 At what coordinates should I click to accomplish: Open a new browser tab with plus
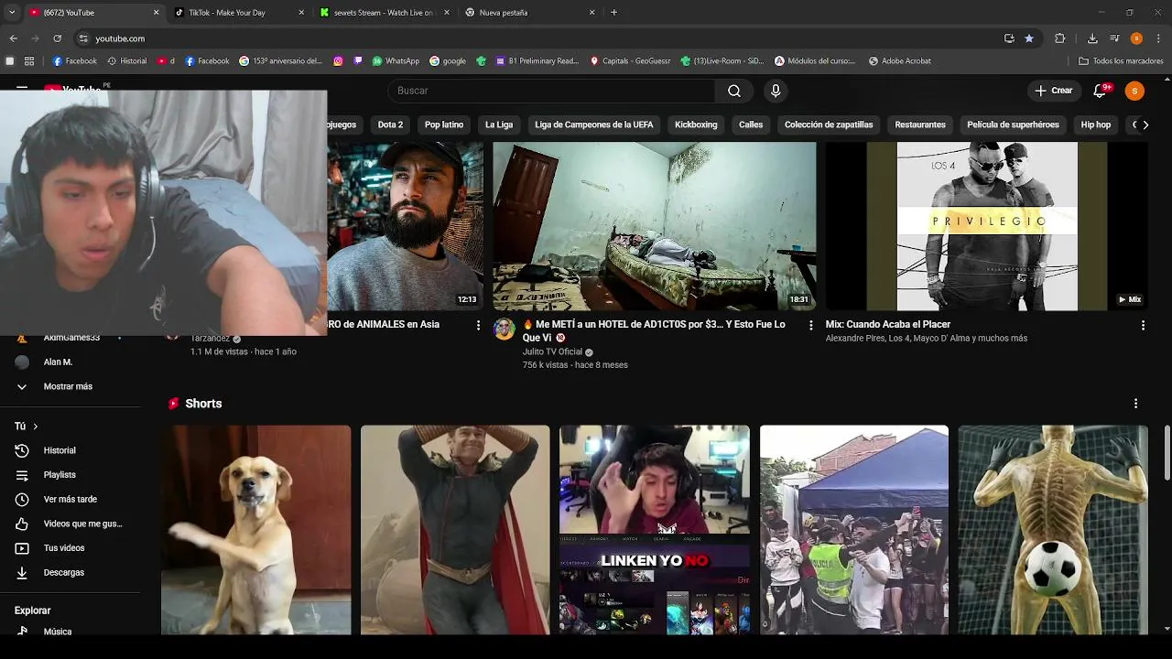coord(613,13)
